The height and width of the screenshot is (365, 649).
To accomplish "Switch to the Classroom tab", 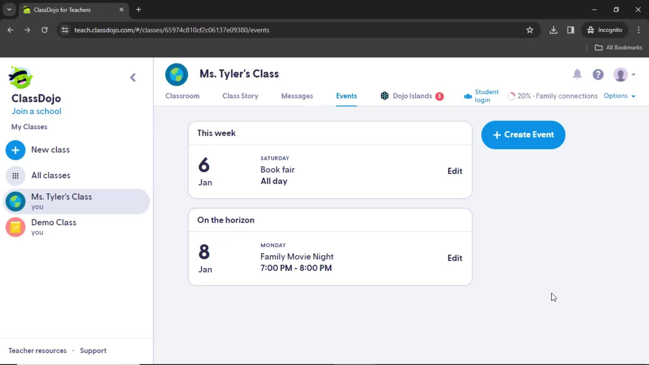I will [x=182, y=96].
